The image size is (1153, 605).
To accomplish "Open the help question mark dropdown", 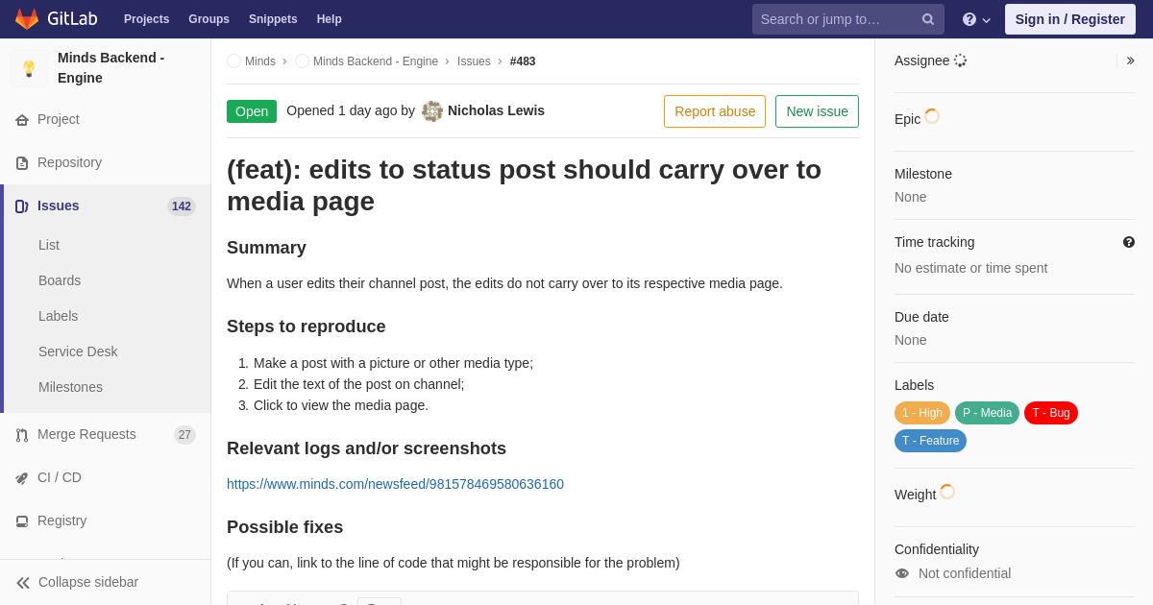I will click(976, 19).
